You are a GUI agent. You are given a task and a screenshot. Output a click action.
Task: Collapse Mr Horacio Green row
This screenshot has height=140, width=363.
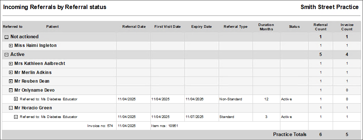[11, 108]
